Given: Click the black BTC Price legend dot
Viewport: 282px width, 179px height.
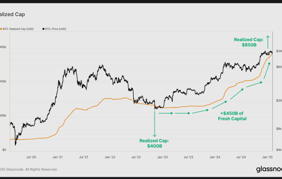Looking at the screenshot, I should 43,29.
